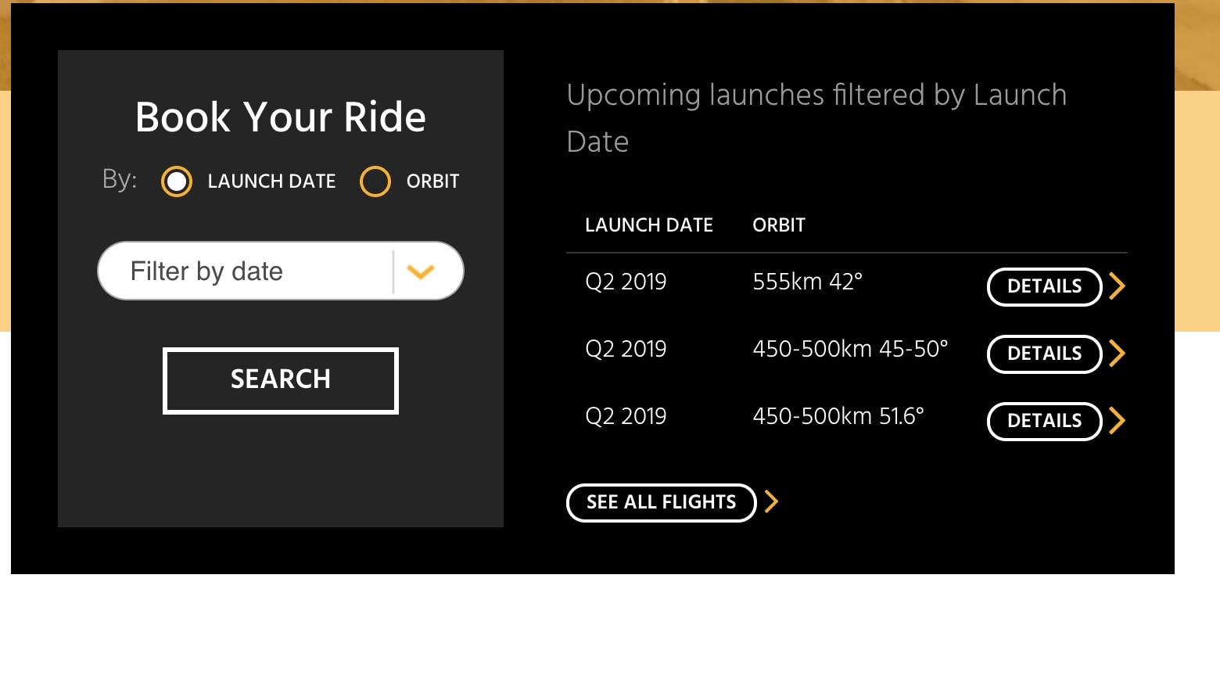Open DETAILS for the 450-500km 51.6° launch
The image size is (1220, 679).
(1044, 421)
